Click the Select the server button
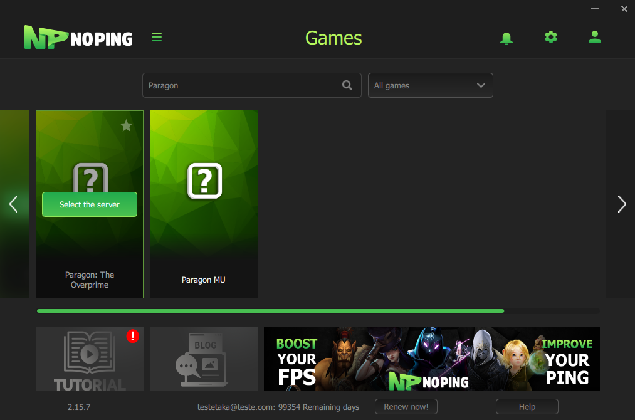Image resolution: width=635 pixels, height=420 pixels. click(90, 204)
